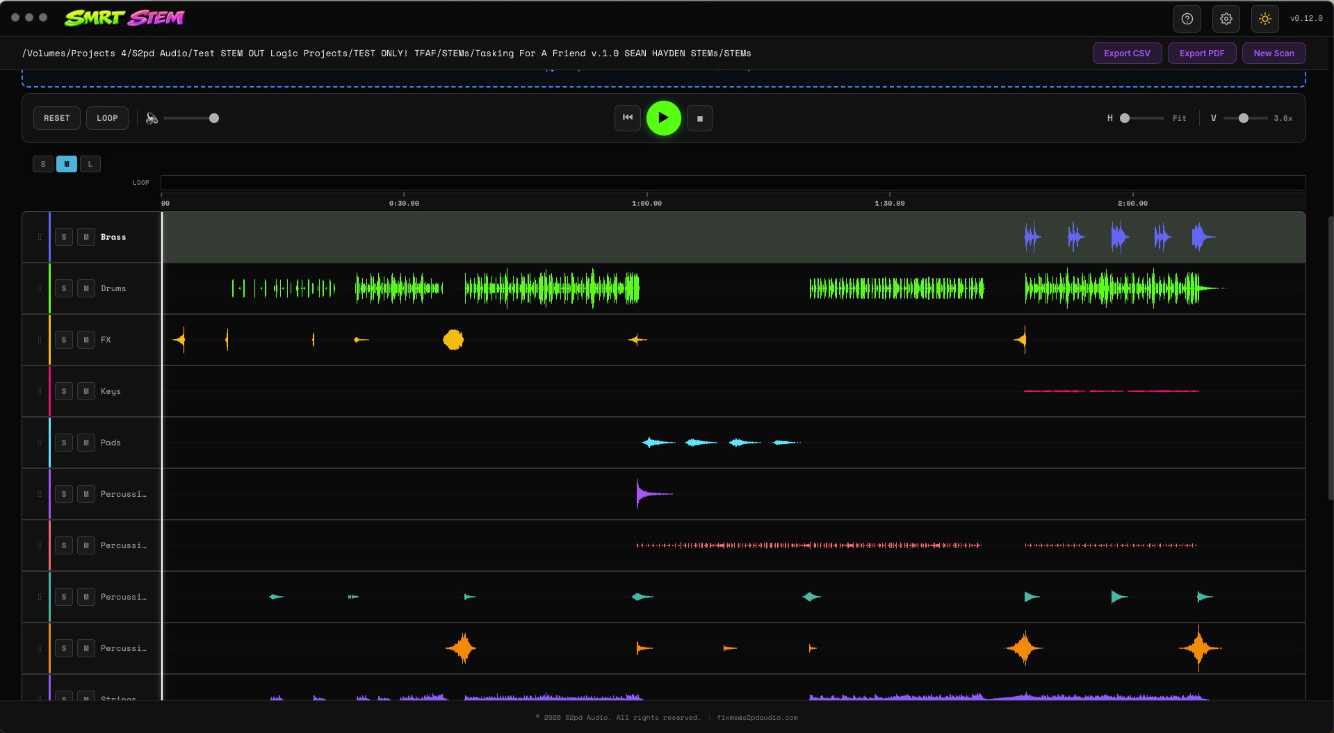The image size is (1334, 733).
Task: Switch track height to S size
Action: [42, 164]
